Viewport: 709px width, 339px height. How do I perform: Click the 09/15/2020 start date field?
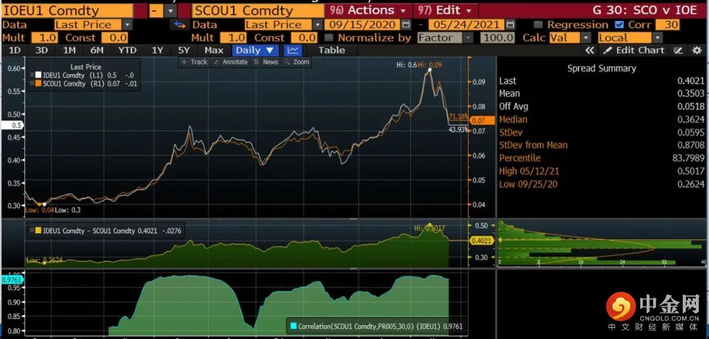[x=362, y=25]
